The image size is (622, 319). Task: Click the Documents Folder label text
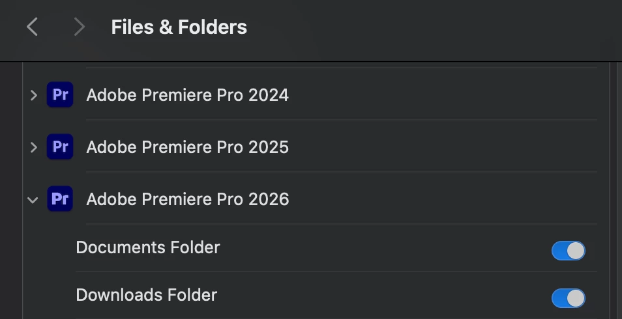[x=148, y=247]
